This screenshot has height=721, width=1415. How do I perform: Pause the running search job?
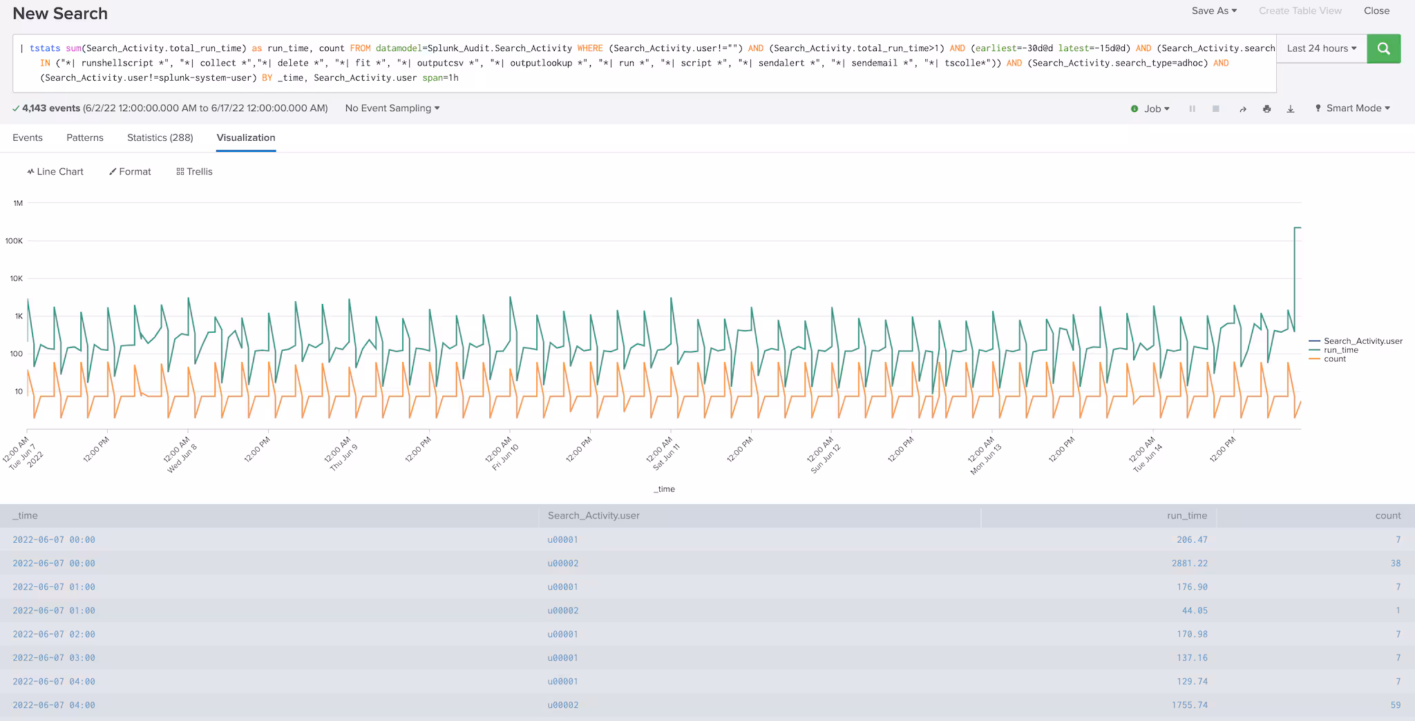coord(1192,109)
